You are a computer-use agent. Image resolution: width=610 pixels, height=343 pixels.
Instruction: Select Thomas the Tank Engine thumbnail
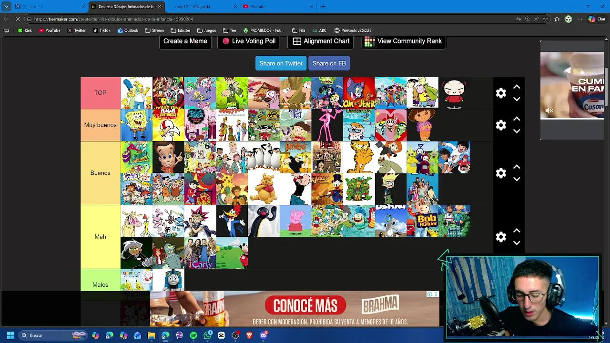(x=168, y=280)
